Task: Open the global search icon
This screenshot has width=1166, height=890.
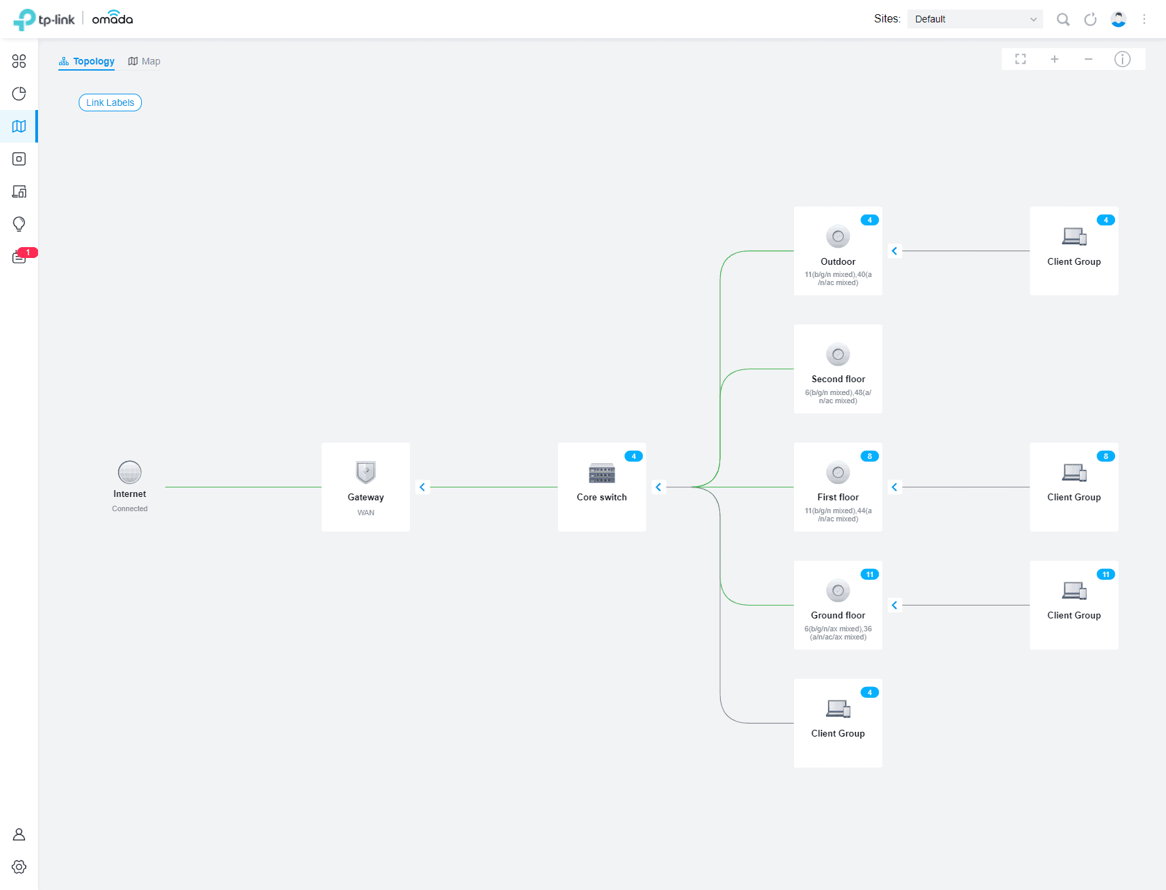Action: click(x=1063, y=19)
